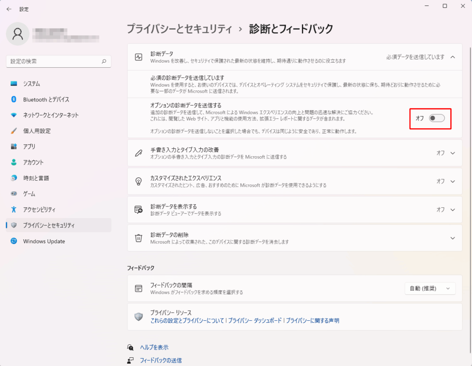The image size is (472, 366).
Task: Click これらの設定とプライバシーについて link
Action: [187, 320]
